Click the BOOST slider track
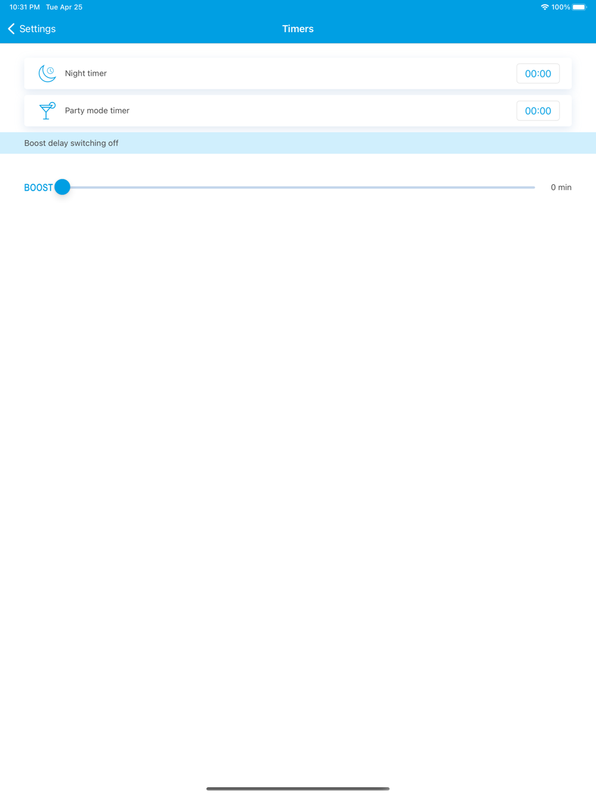The height and width of the screenshot is (795, 596). pyautogui.click(x=298, y=187)
